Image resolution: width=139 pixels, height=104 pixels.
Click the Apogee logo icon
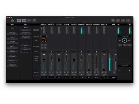click(x=13, y=20)
